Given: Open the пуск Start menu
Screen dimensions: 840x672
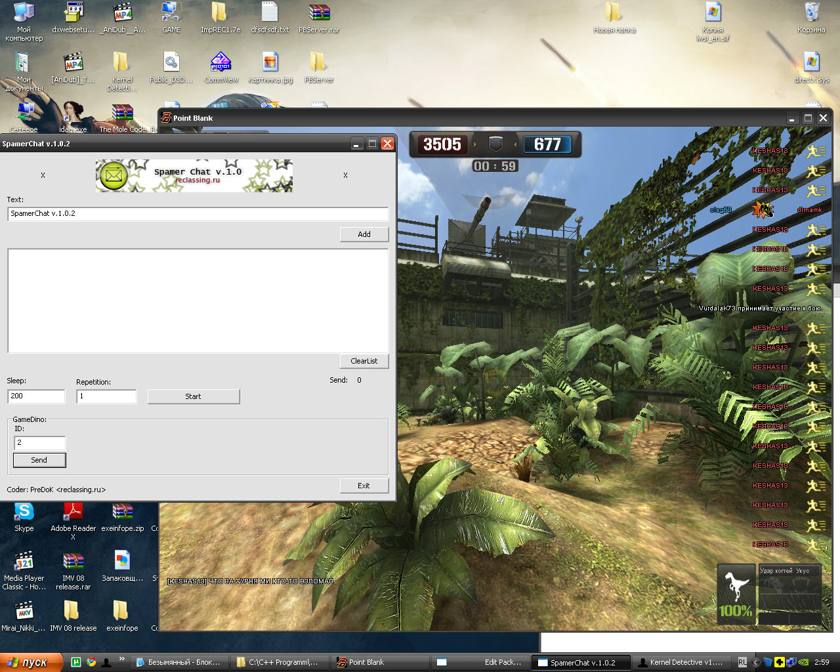Looking at the screenshot, I should (x=31, y=662).
